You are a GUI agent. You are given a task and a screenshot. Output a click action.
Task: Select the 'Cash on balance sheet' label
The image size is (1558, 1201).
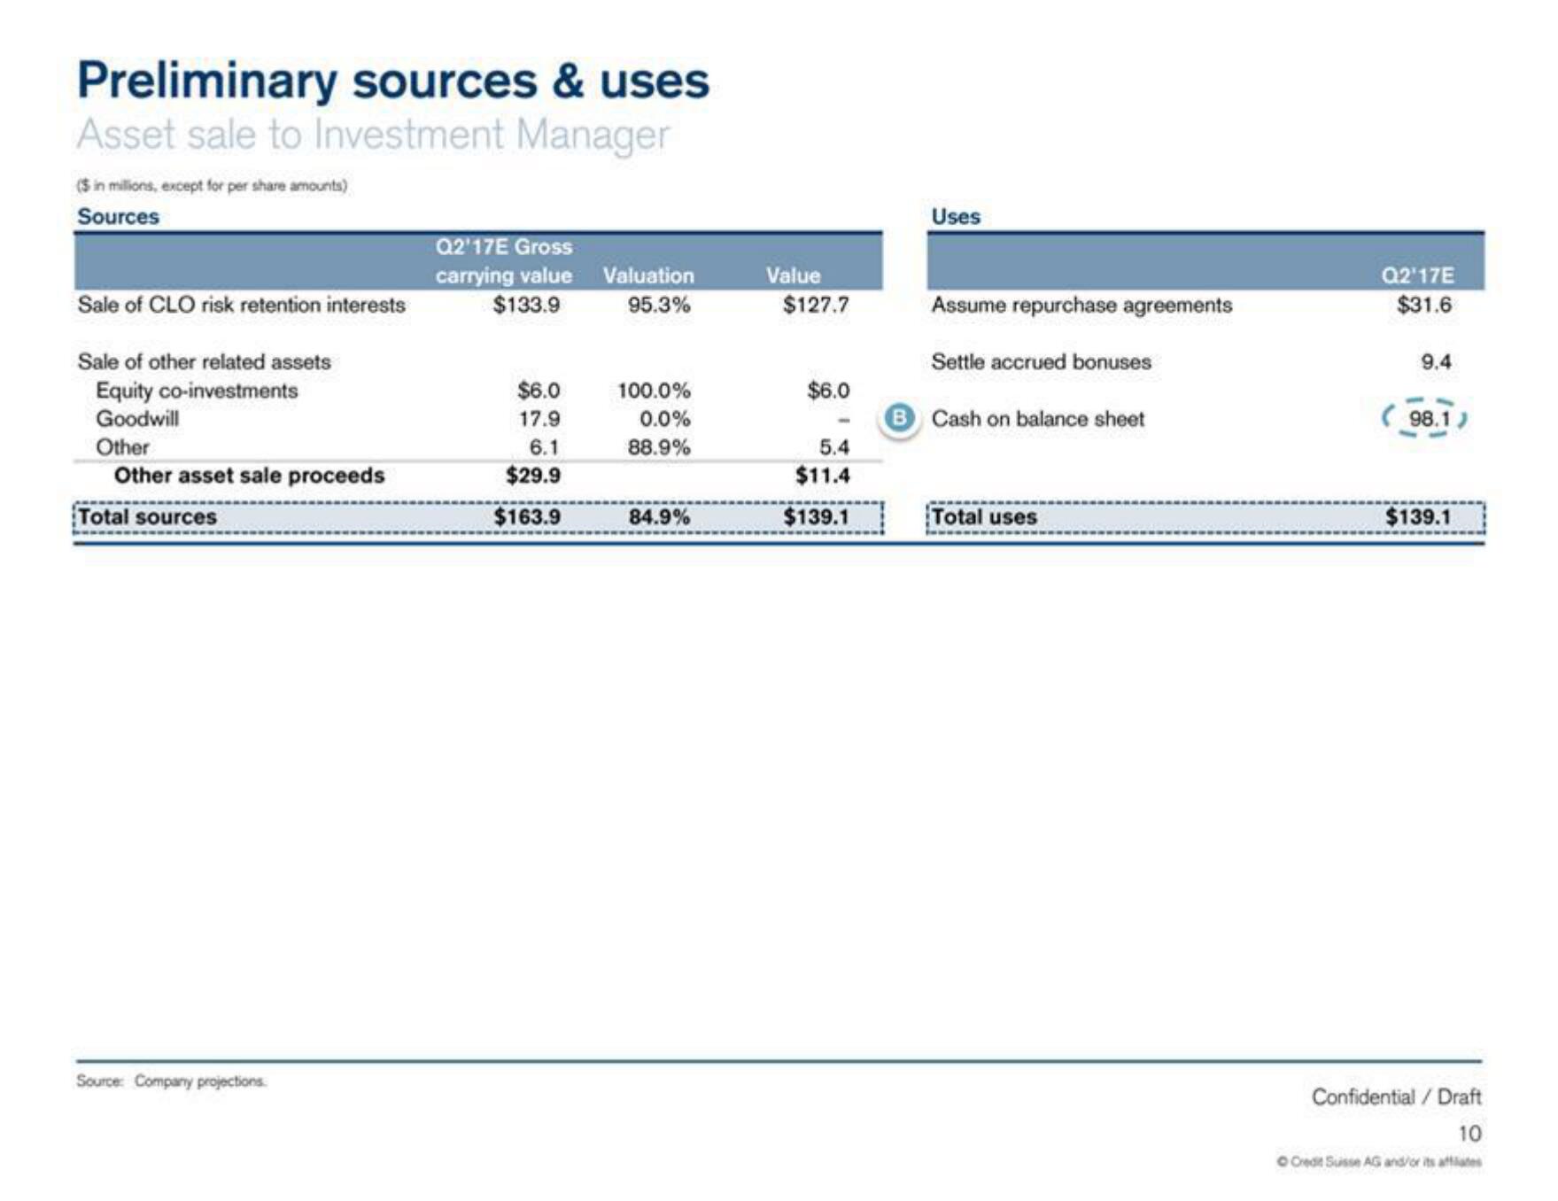point(1037,419)
